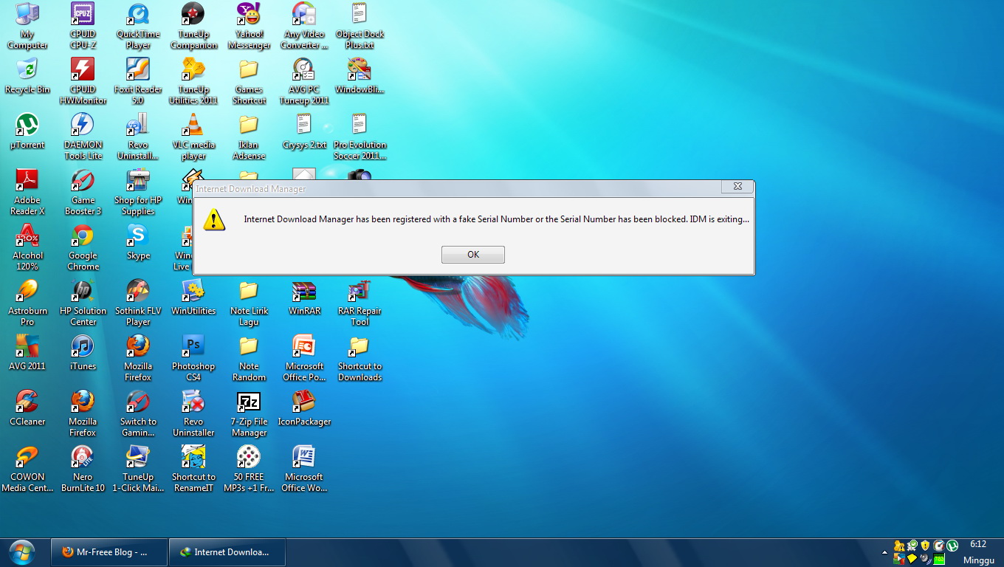Select the Shop for HP Supplies icon
The height and width of the screenshot is (567, 1004).
tap(138, 192)
